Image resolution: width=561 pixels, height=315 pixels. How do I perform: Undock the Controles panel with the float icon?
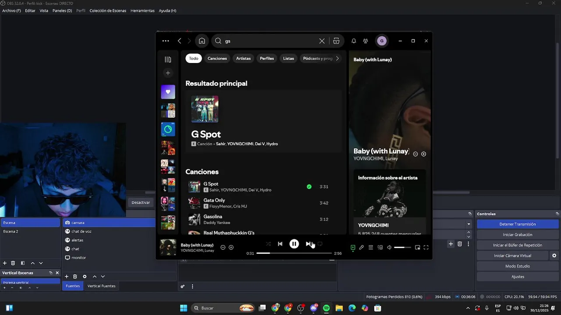(557, 213)
